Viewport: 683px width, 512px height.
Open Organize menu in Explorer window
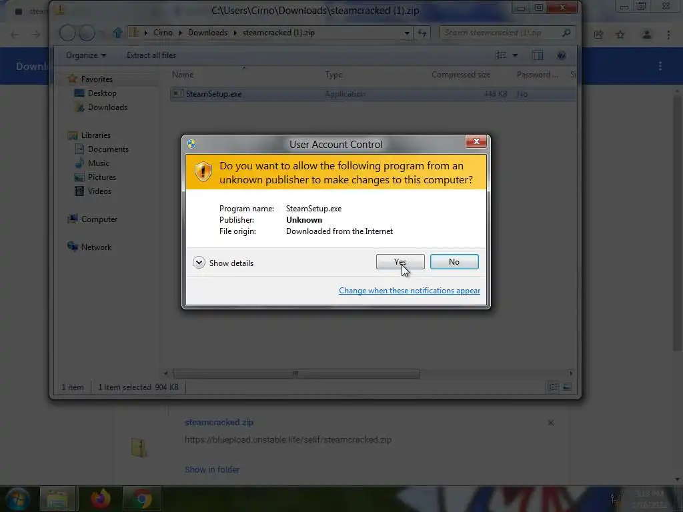[86, 55]
